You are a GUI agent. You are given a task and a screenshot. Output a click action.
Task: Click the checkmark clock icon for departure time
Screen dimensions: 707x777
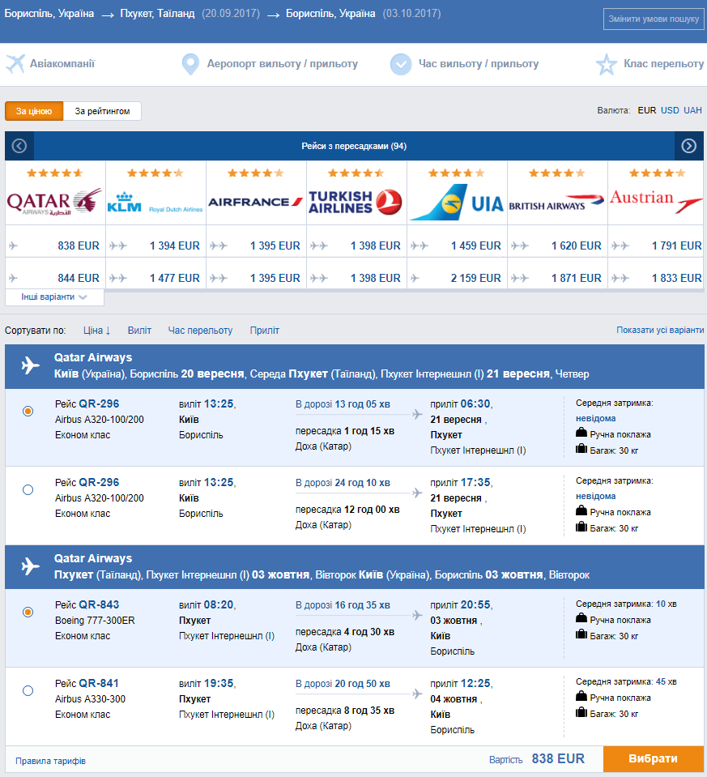[401, 64]
